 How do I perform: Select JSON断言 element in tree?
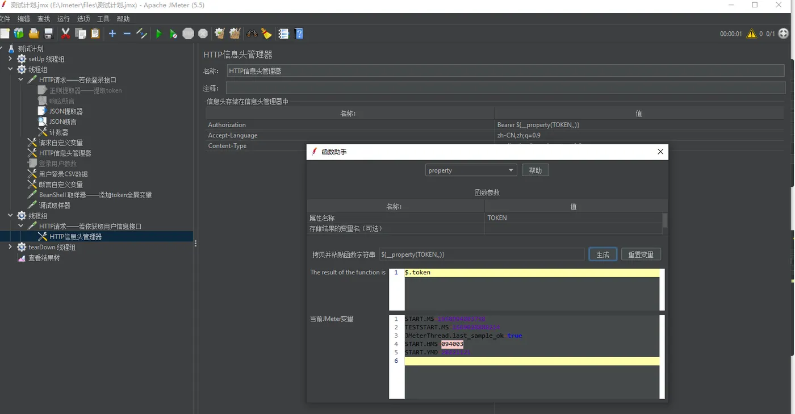(62, 122)
